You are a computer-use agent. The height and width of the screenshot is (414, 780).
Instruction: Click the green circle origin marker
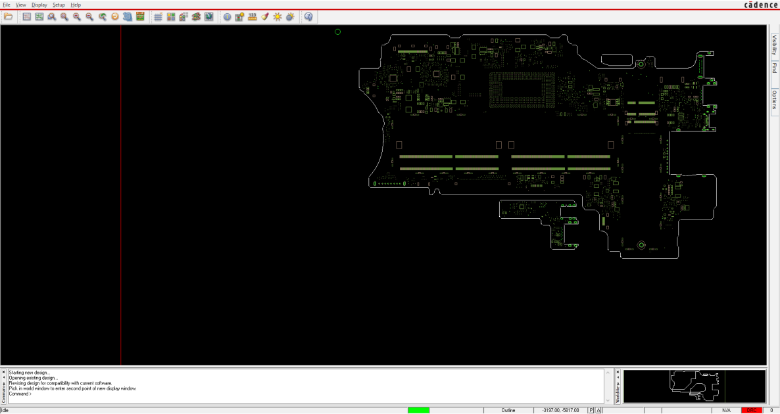338,32
